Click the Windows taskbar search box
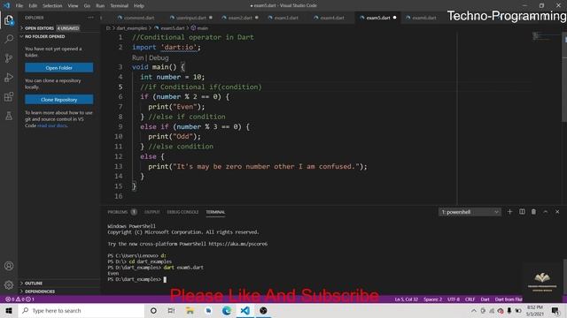The width and height of the screenshot is (567, 318). (x=82, y=310)
